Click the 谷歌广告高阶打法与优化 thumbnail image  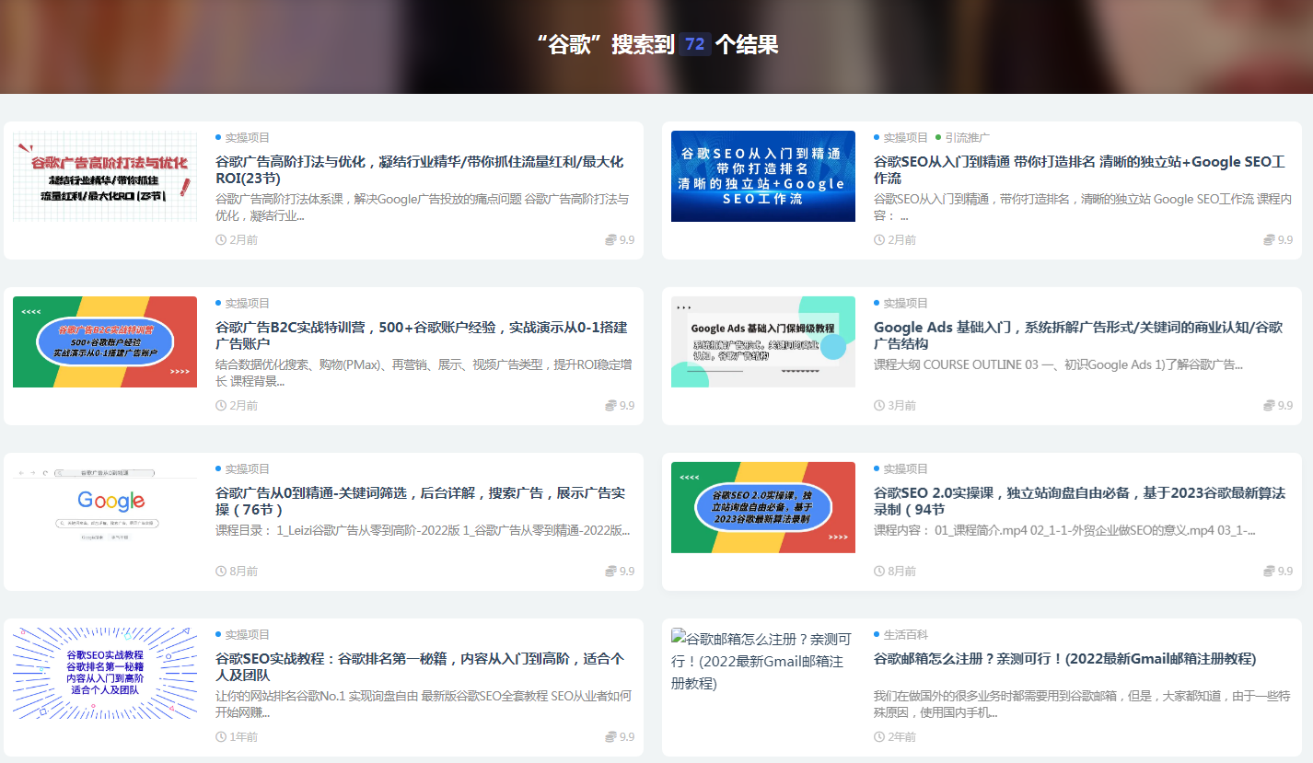[x=105, y=176]
